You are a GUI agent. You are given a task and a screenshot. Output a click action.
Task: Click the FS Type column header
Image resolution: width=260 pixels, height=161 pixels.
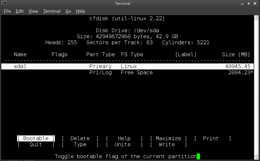click(132, 54)
